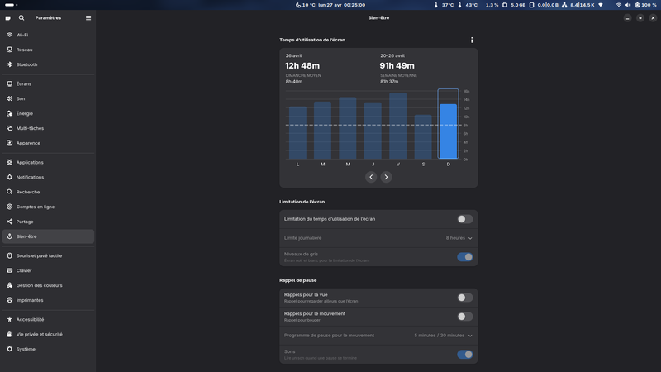661x372 pixels.
Task: Go to Système settings
Action: [x=48, y=349]
